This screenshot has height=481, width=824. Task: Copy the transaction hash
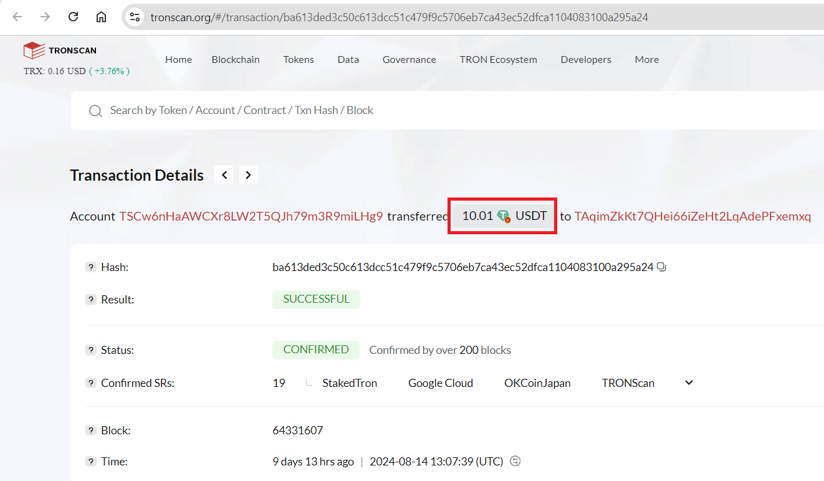coord(662,267)
